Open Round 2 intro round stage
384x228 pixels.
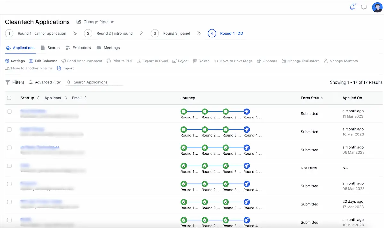[109, 33]
